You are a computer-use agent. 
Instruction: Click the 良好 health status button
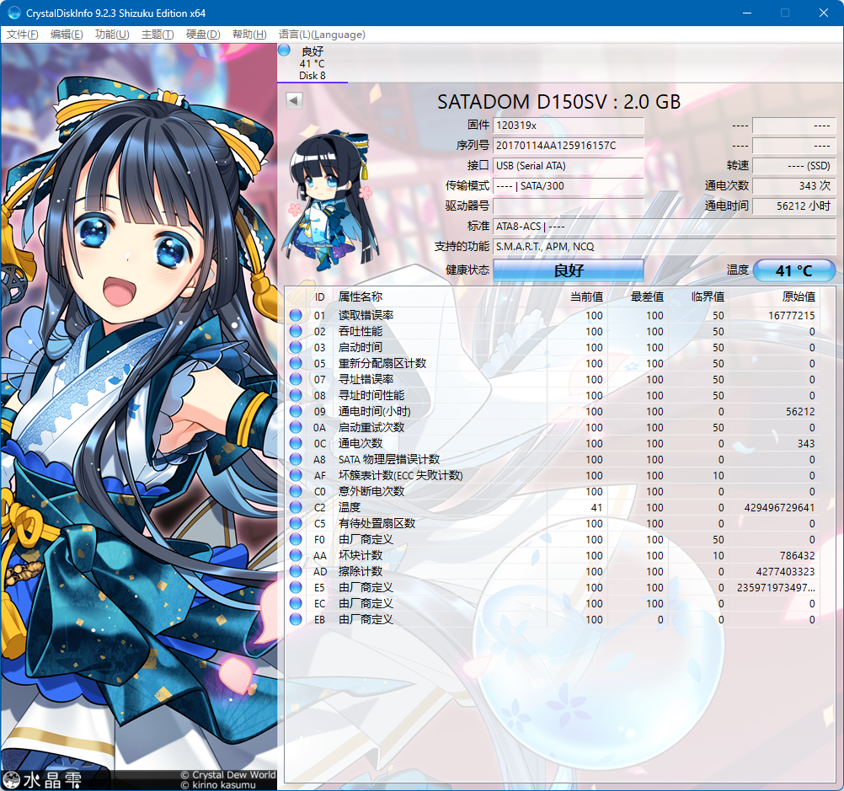point(569,270)
